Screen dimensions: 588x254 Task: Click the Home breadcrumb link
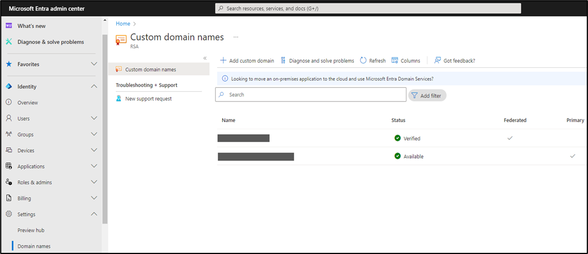[123, 23]
